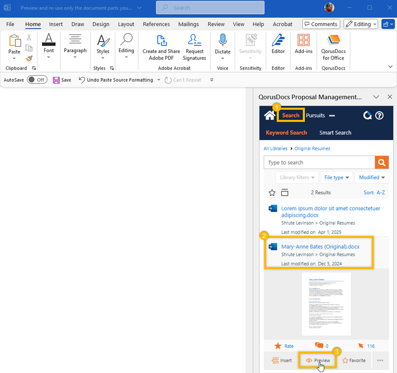Open the Editing mode dropdown
The width and height of the screenshot is (397, 373).
[x=361, y=24]
